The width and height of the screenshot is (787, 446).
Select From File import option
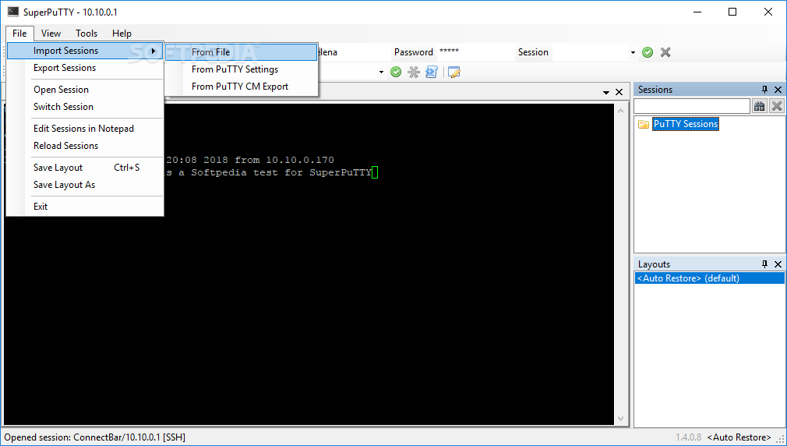click(242, 52)
